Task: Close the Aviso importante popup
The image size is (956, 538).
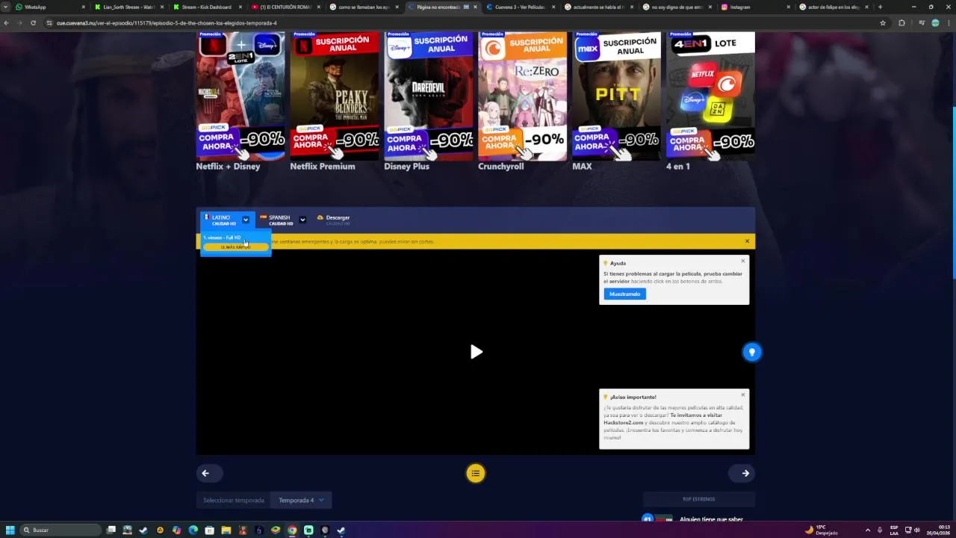Action: click(x=743, y=395)
